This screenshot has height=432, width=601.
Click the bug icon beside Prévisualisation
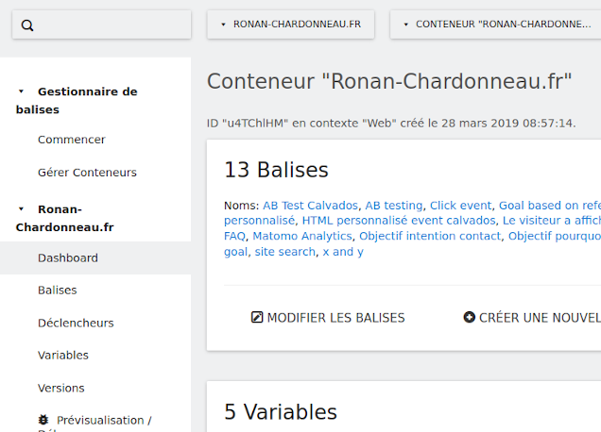[x=43, y=420]
